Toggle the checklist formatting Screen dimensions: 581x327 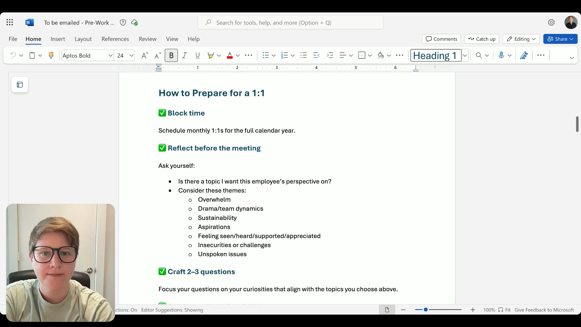[303, 55]
